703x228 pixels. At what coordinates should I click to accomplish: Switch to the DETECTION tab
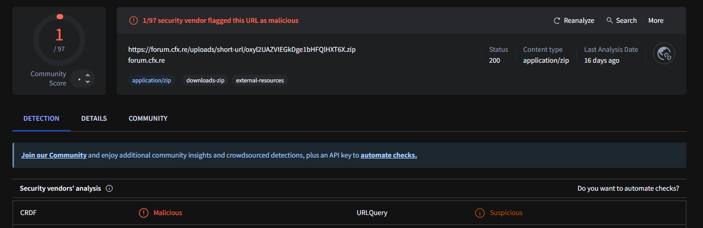pos(42,119)
